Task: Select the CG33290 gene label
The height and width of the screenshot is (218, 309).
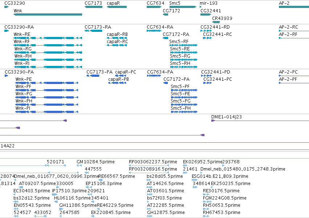Action: pyautogui.click(x=15, y=3)
